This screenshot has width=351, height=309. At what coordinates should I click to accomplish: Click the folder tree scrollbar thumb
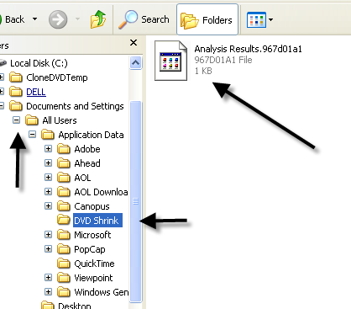[x=135, y=201]
